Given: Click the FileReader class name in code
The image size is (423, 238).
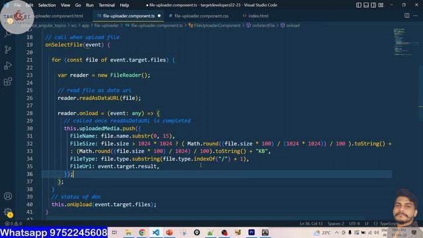Looking at the screenshot, I should [126, 75].
